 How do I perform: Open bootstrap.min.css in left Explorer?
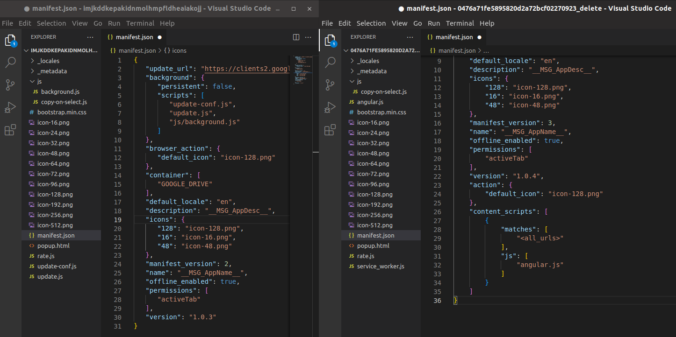click(61, 112)
